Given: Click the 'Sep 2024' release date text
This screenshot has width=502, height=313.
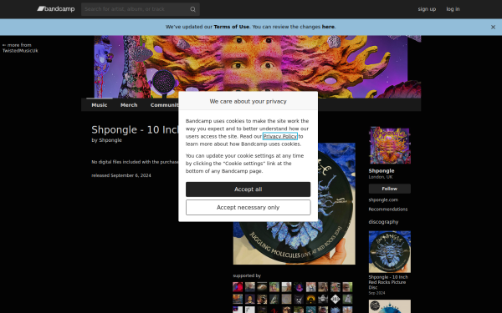Looking at the screenshot, I should (x=376, y=293).
